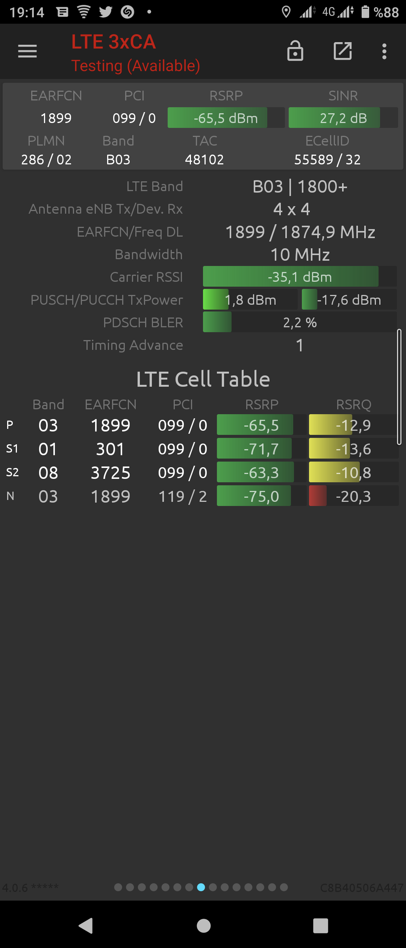This screenshot has height=948, width=406.
Task: Jump to the last page indicator dot
Action: (x=284, y=887)
